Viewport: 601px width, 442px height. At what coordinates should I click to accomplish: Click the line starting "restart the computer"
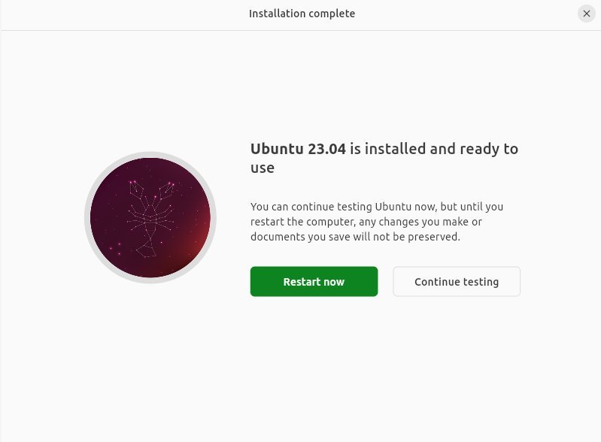tap(366, 222)
